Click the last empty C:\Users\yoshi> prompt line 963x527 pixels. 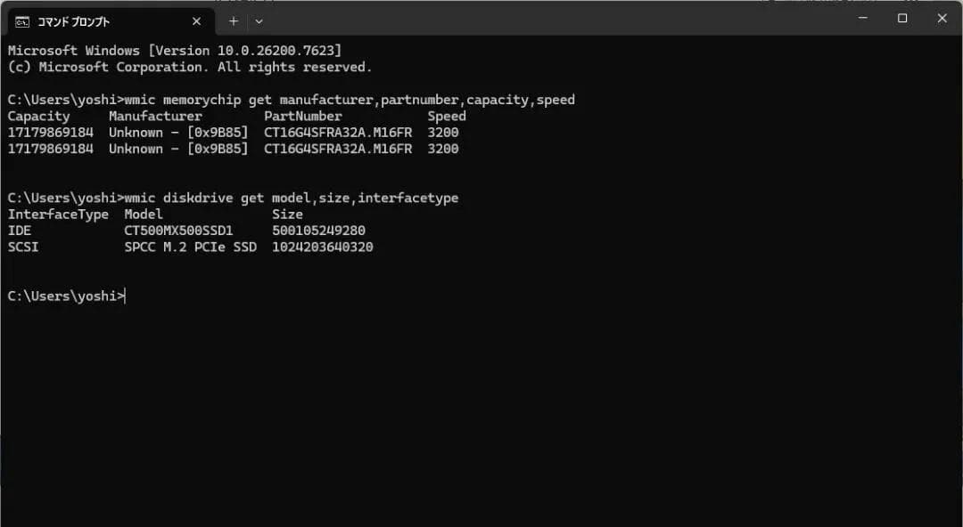click(x=66, y=296)
